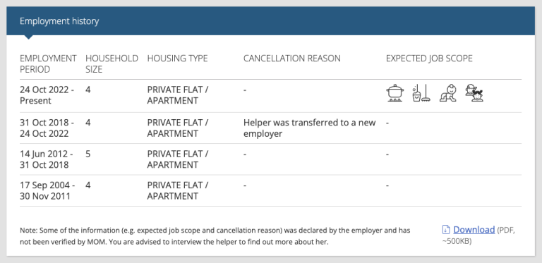
Task: Click the Employment Period column header
Action: 48,63
